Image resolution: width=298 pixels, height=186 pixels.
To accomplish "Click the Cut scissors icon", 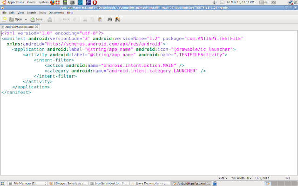I will coord(85,20).
